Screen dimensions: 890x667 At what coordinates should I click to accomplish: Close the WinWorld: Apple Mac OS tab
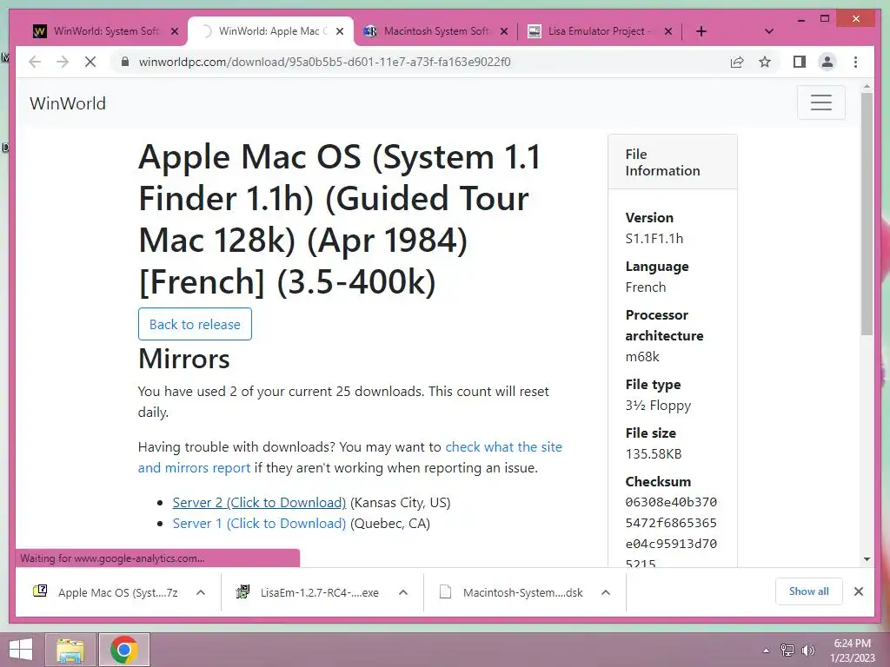click(340, 31)
